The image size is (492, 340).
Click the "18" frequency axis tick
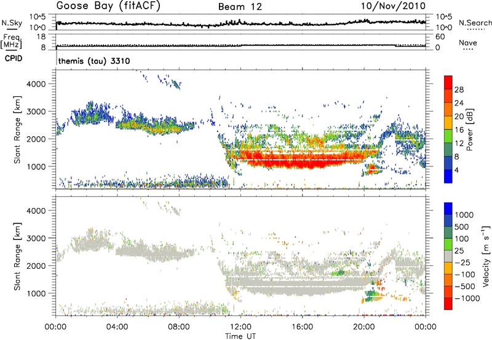[x=41, y=37]
